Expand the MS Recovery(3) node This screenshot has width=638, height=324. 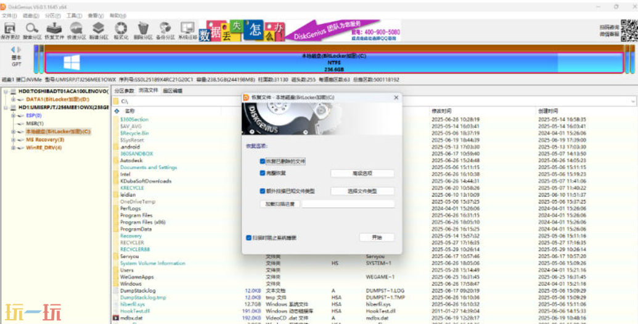[x=13, y=140]
